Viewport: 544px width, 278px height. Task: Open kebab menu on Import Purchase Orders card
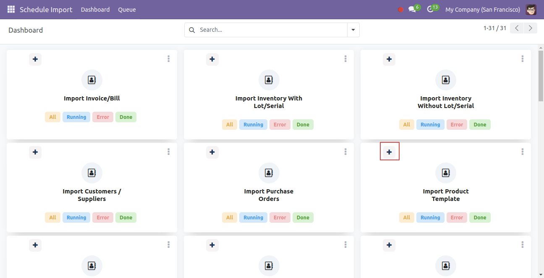(x=345, y=152)
